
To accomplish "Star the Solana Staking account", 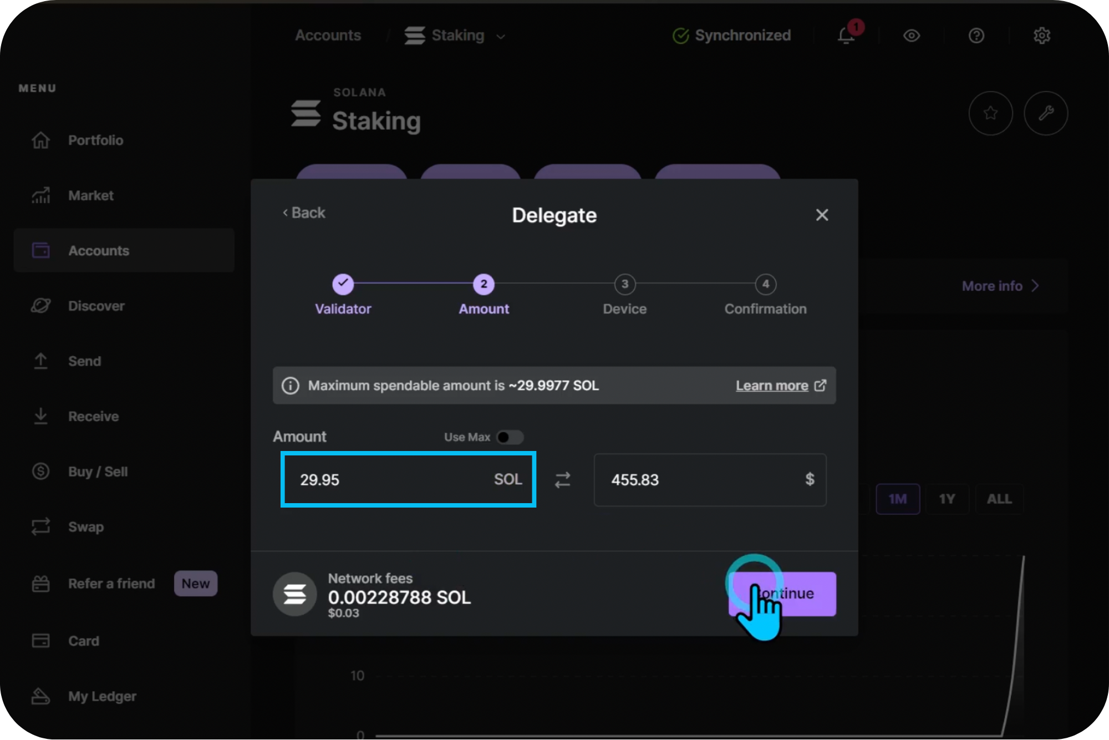I will click(990, 113).
